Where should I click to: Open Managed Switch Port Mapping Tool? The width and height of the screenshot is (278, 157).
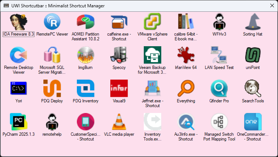[x=219, y=122]
